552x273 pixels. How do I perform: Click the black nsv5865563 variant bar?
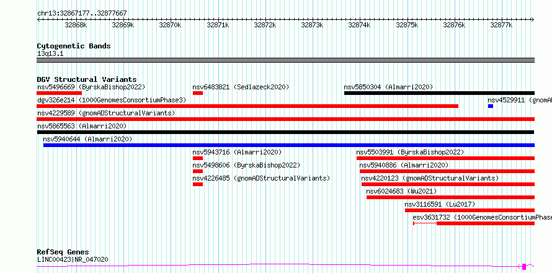coord(285,132)
